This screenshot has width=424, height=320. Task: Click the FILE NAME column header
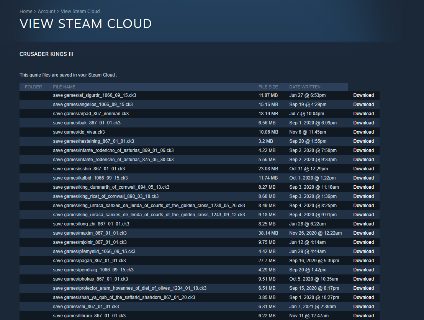pos(64,87)
